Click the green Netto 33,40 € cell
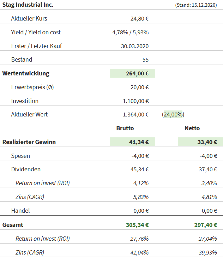Screen dimensions: 223x257 [x=200, y=142]
